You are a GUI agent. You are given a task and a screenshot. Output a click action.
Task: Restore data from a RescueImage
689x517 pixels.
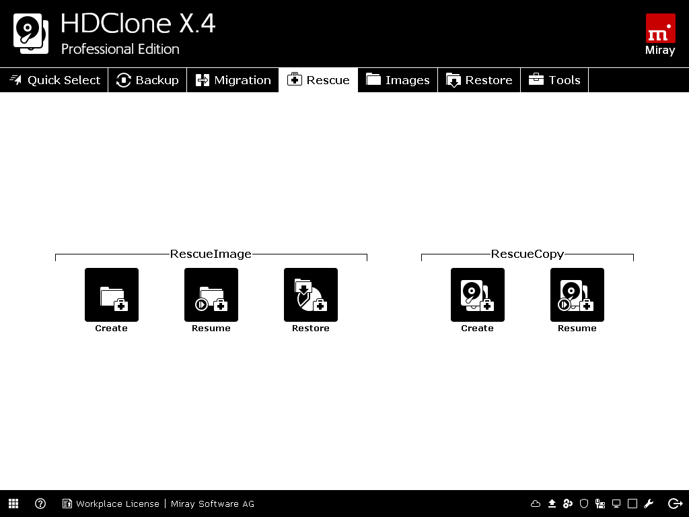coord(310,295)
